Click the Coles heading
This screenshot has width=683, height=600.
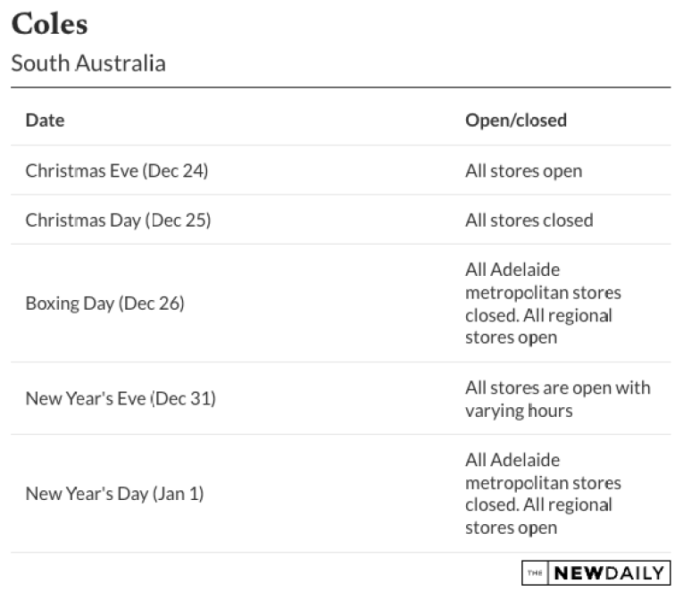[49, 23]
